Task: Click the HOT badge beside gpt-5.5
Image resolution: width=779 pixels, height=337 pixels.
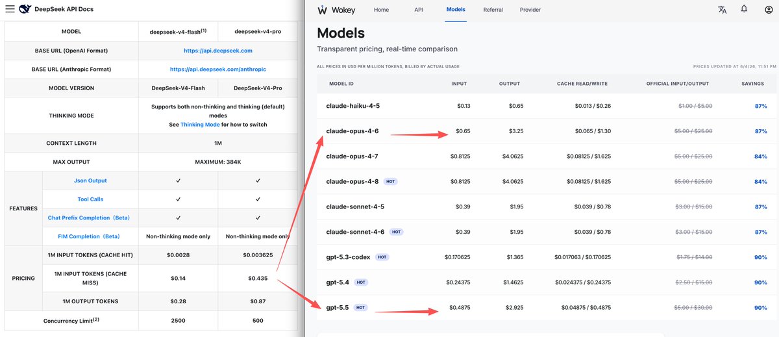Action: pos(360,308)
